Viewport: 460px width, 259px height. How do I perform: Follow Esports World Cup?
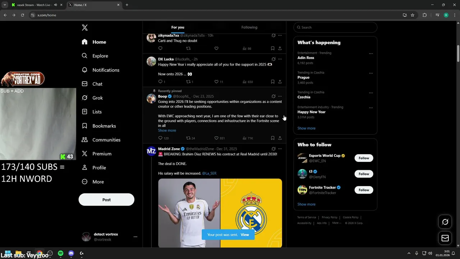364,158
